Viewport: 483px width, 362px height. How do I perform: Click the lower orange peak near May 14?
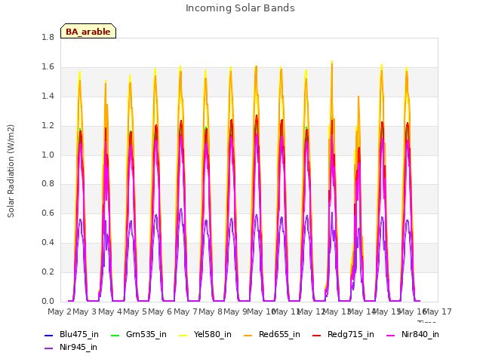coord(358,97)
